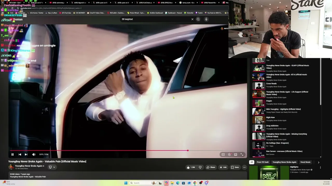Open the Twitch bookmark

[x=199, y=13]
